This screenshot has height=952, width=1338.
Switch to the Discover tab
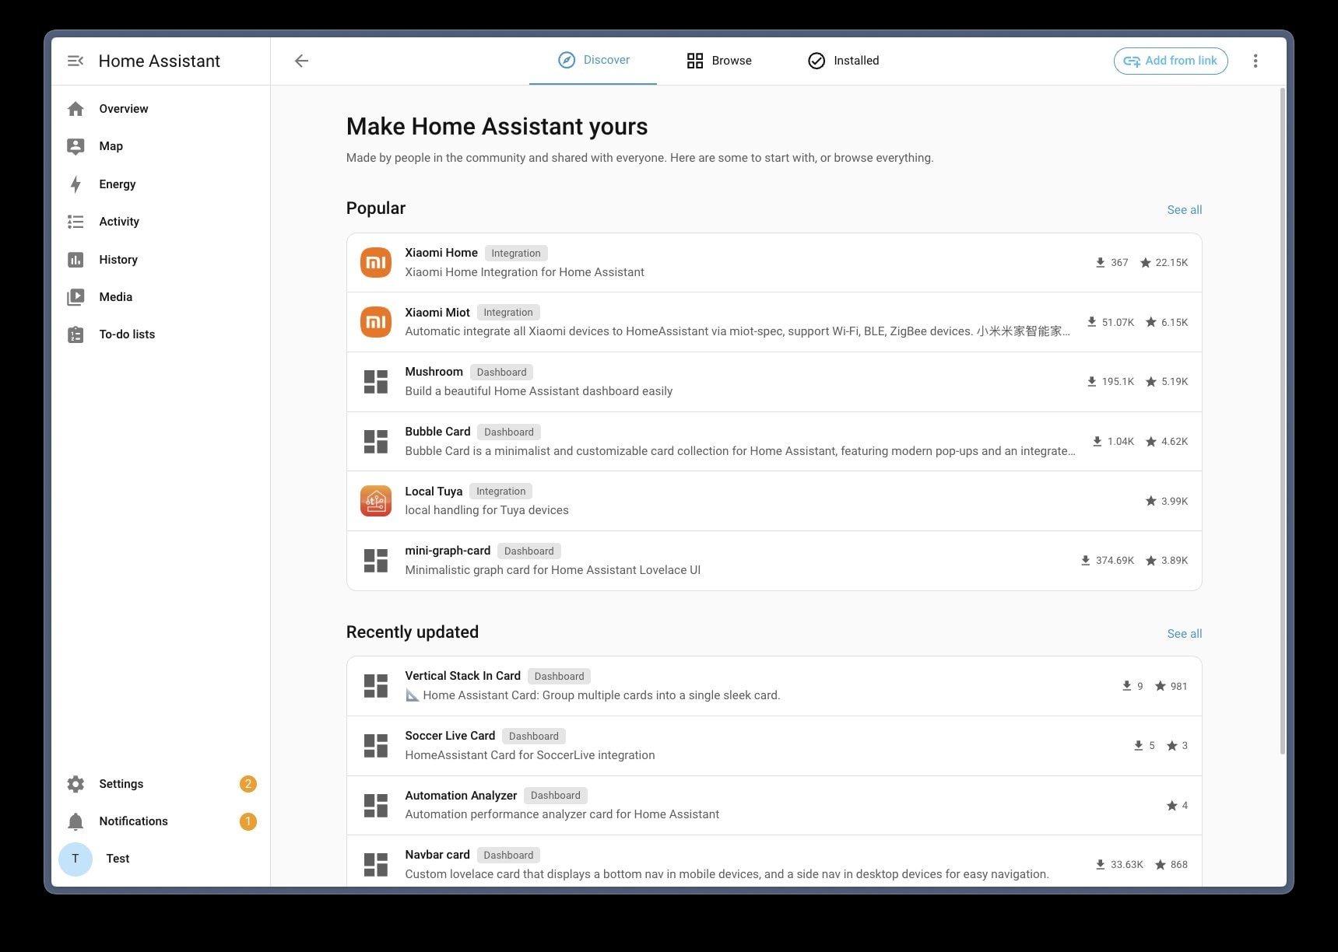[593, 61]
